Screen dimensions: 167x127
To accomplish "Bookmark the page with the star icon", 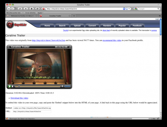I will 127,9.
